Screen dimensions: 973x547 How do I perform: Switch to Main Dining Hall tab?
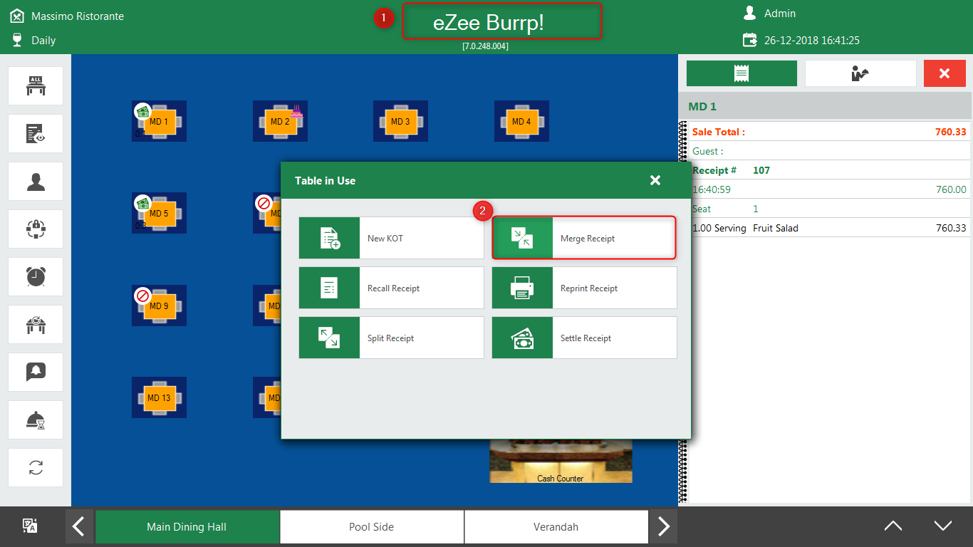pyautogui.click(x=187, y=527)
